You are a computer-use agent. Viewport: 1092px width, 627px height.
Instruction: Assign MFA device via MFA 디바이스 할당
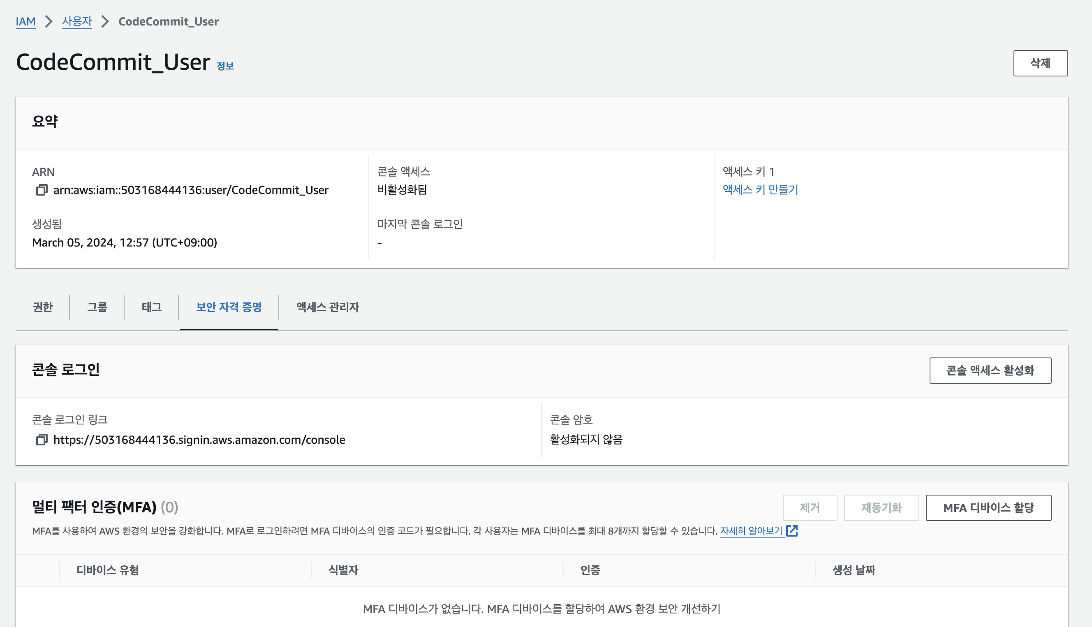988,507
